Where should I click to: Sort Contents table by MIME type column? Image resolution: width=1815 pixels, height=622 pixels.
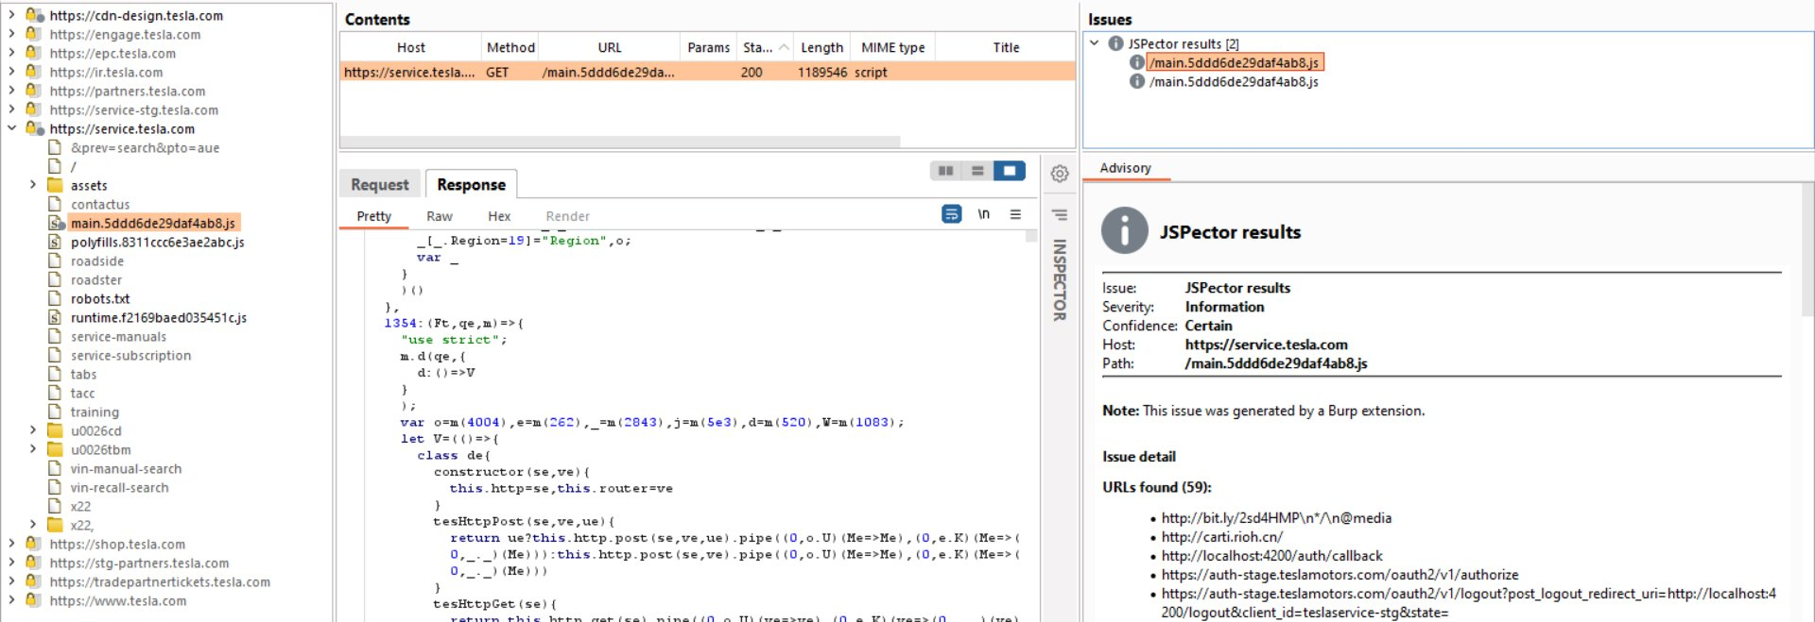pyautogui.click(x=893, y=47)
